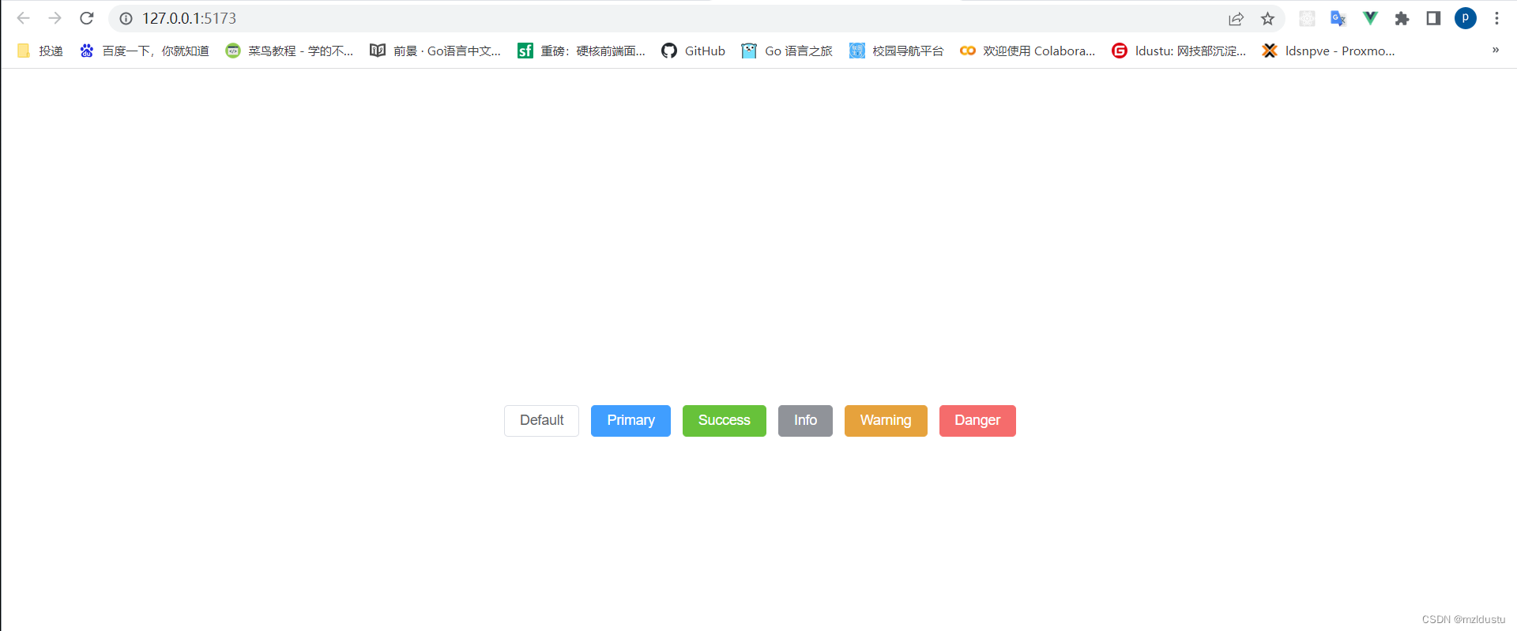Screen dimensions: 1517x631
Task: Click the faded extension icon next to the star
Action: pyautogui.click(x=1307, y=18)
